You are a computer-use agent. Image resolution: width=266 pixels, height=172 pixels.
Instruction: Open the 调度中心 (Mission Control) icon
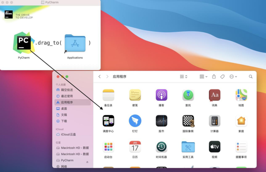(x=108, y=121)
